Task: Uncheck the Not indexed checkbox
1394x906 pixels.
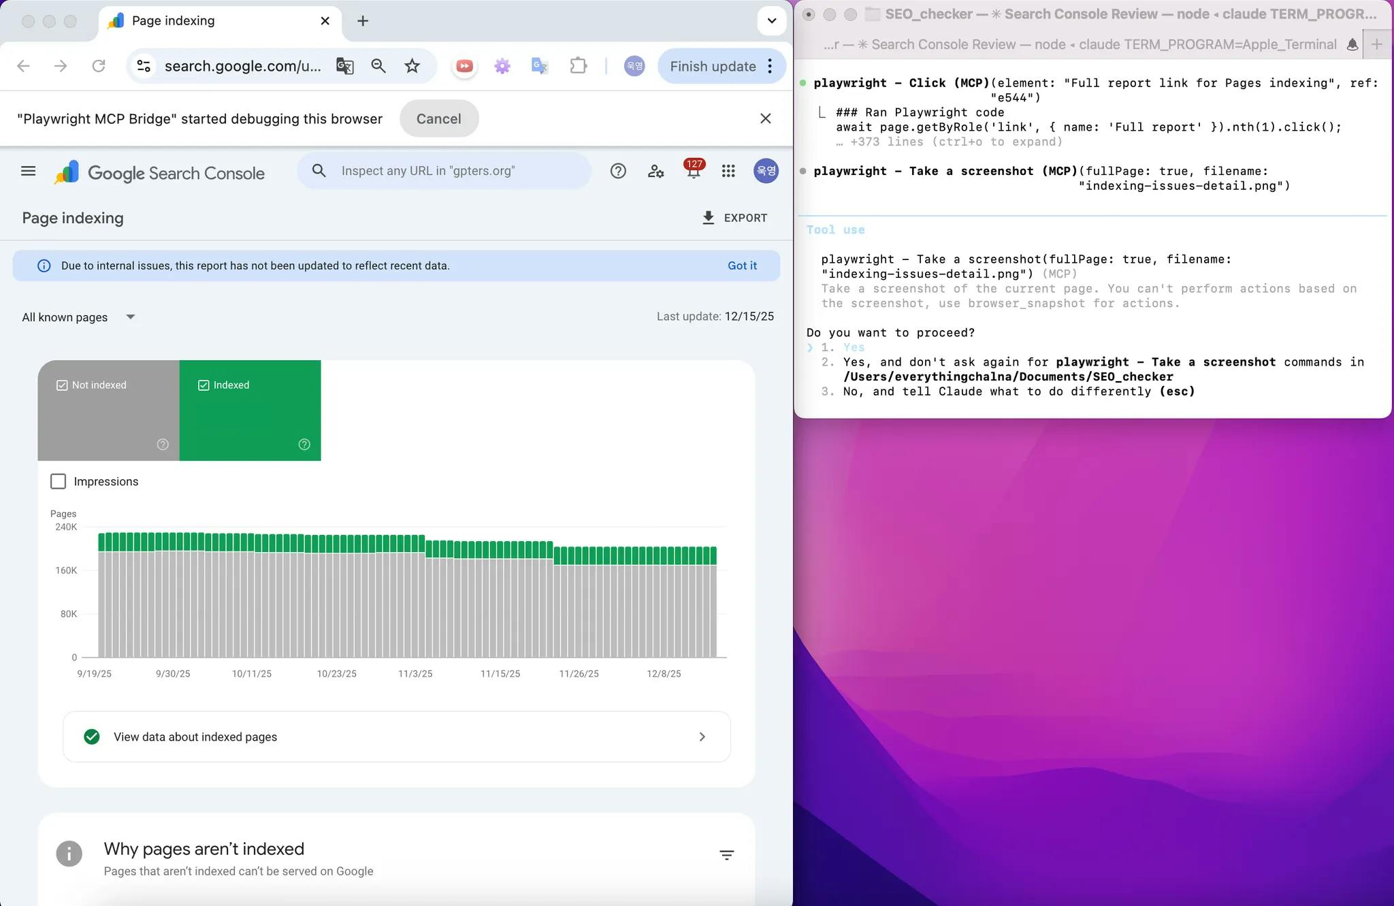Action: click(x=62, y=385)
